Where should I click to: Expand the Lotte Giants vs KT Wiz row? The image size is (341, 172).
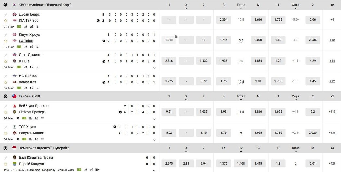tap(154, 68)
